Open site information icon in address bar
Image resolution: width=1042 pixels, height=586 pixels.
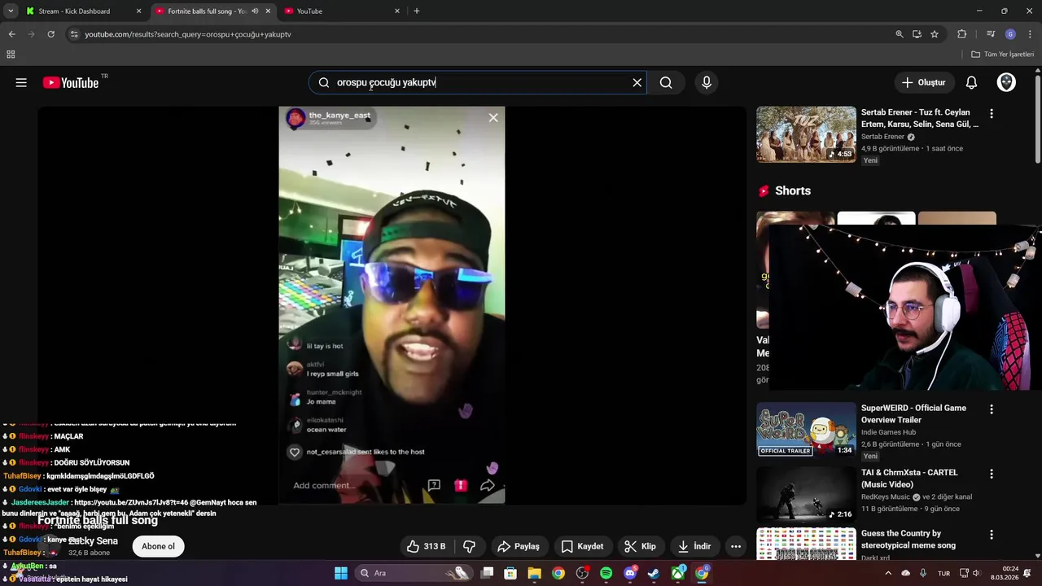[74, 34]
